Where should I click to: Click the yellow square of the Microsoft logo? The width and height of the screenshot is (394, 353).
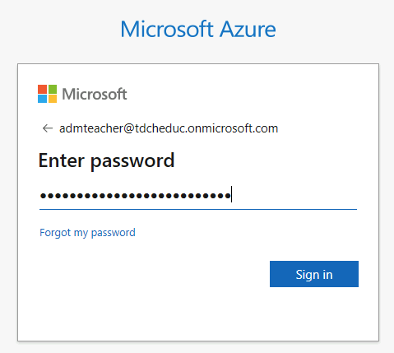tap(53, 99)
